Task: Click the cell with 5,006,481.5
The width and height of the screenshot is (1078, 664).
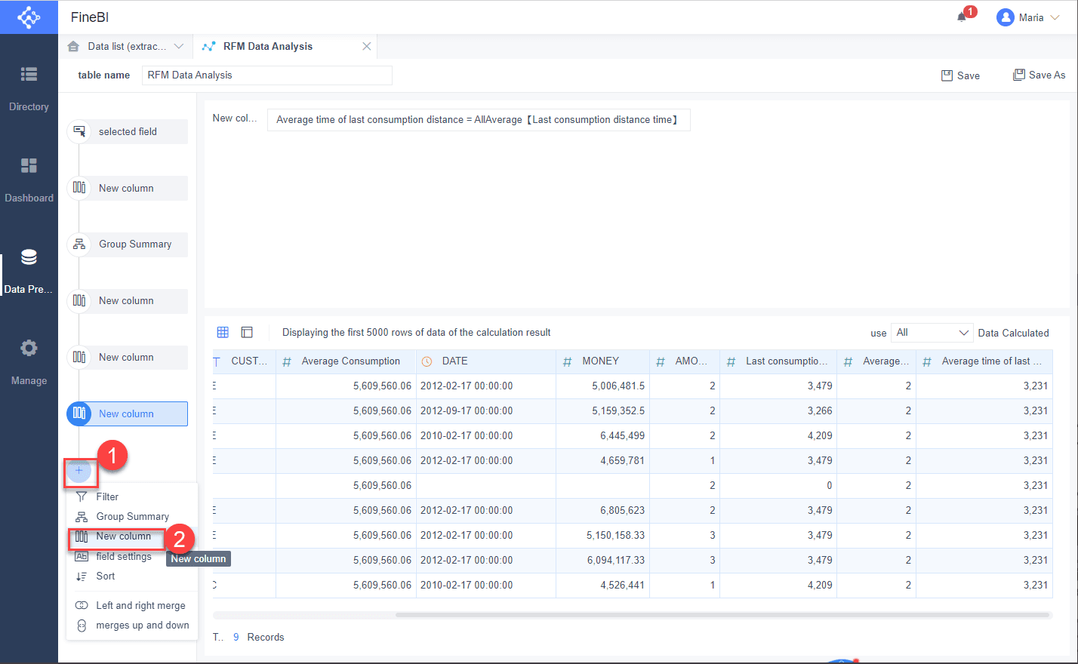Action: (x=602, y=386)
